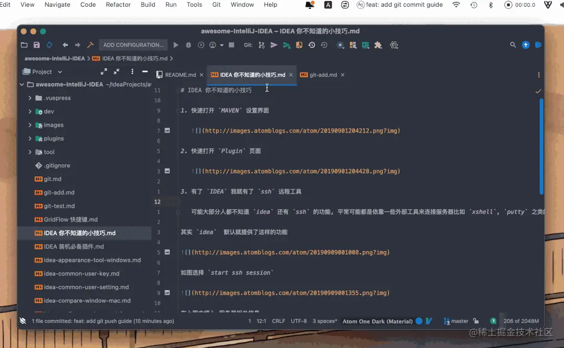Viewport: 564px width, 348px height.
Task: Click the green Git push icon
Action: pyautogui.click(x=287, y=45)
